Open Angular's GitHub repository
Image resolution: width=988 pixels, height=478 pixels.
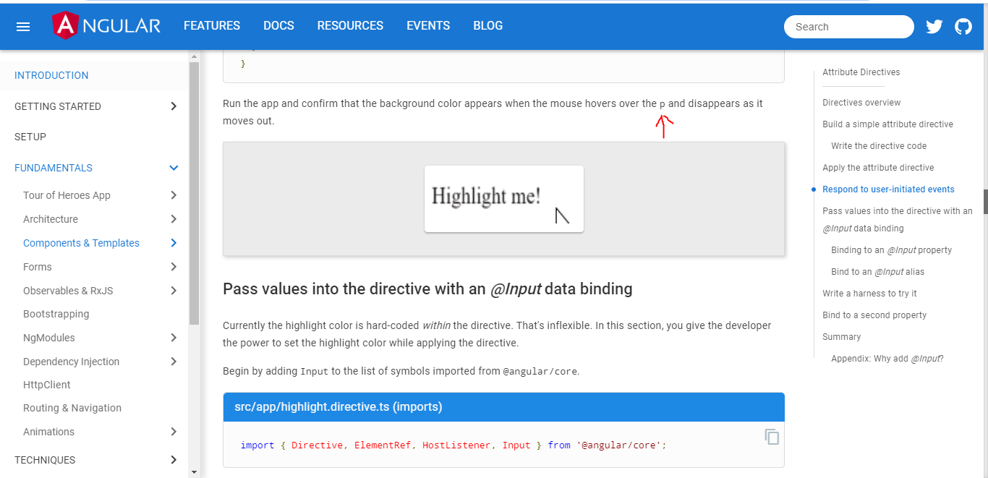tap(963, 26)
